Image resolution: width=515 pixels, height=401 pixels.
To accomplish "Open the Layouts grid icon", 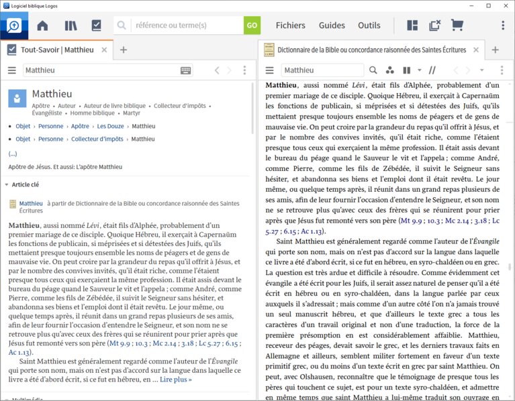I will click(412, 25).
